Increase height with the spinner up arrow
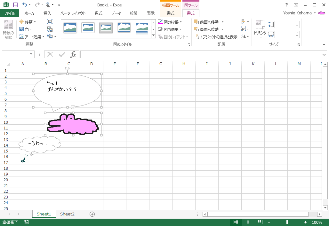The height and width of the screenshot is (226, 329). click(x=297, y=23)
